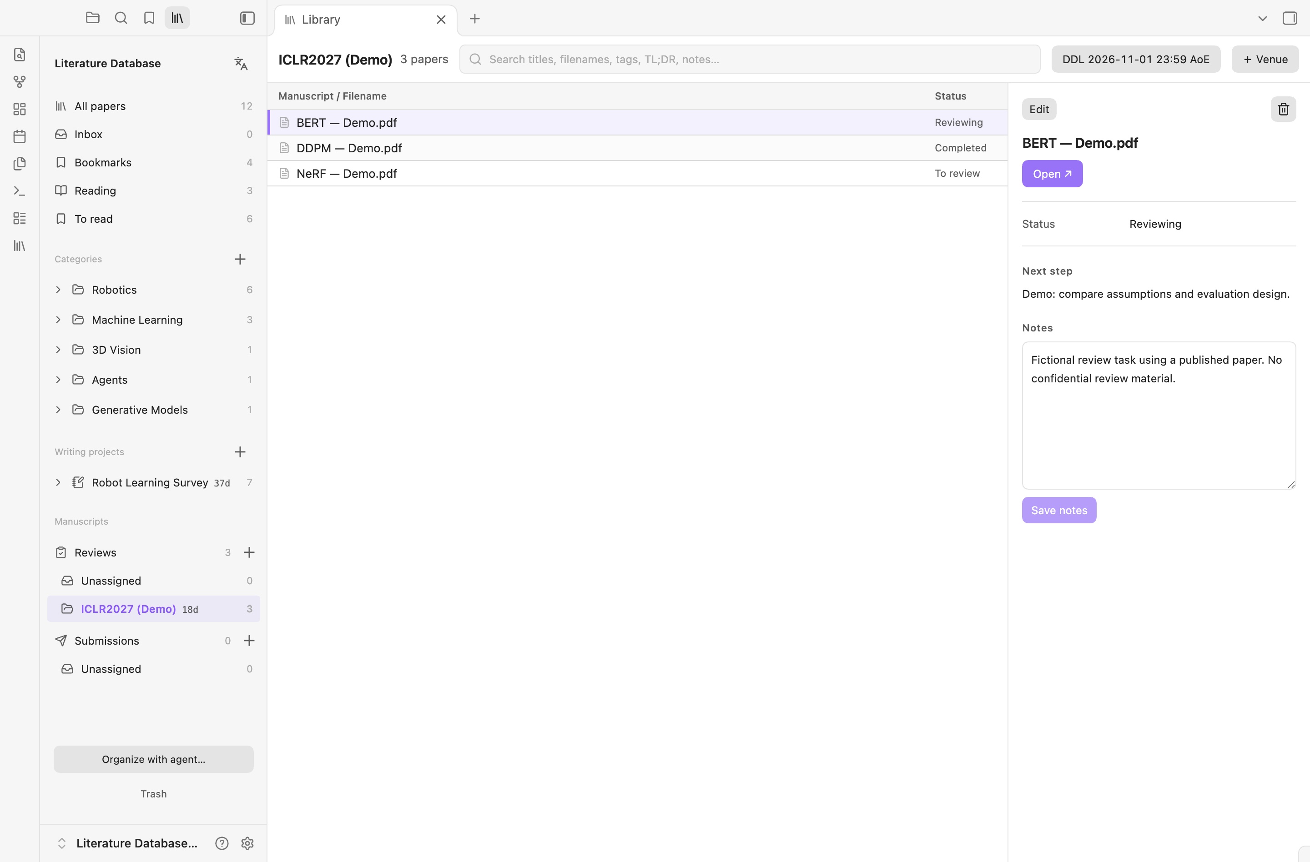Toggle the left sidebar panel icon
Viewport: 1310px width, 862px height.
(248, 18)
